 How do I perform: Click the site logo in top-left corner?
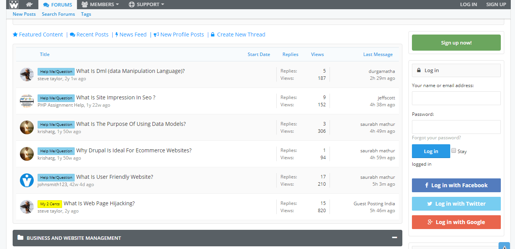[x=14, y=5]
